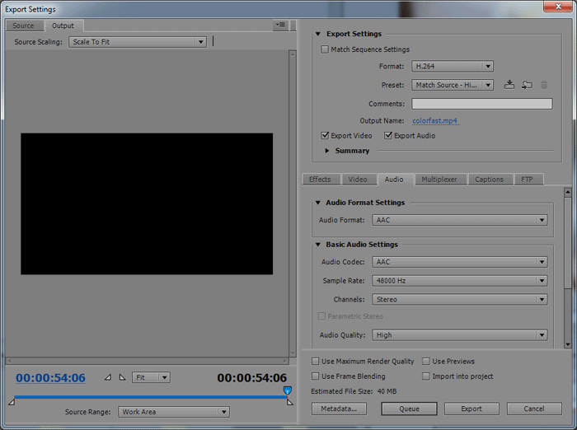The height and width of the screenshot is (430, 577).
Task: Click the In point triangle at the timeline start
Action: [12, 402]
